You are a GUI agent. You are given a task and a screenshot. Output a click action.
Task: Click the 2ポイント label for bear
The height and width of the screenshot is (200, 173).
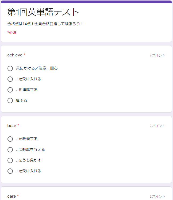(157, 126)
